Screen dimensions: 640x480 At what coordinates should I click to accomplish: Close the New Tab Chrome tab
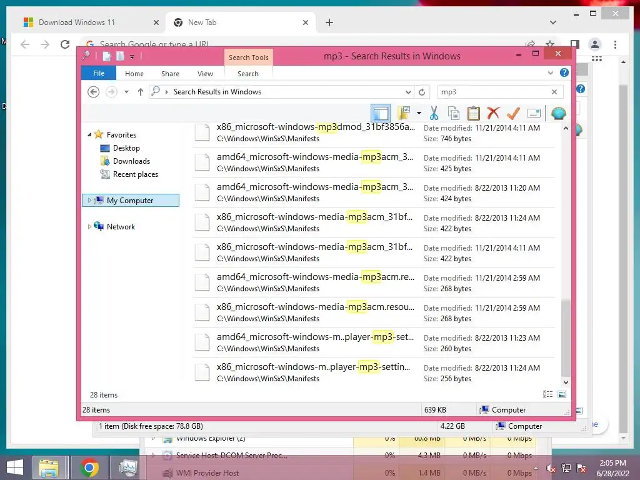[x=305, y=22]
